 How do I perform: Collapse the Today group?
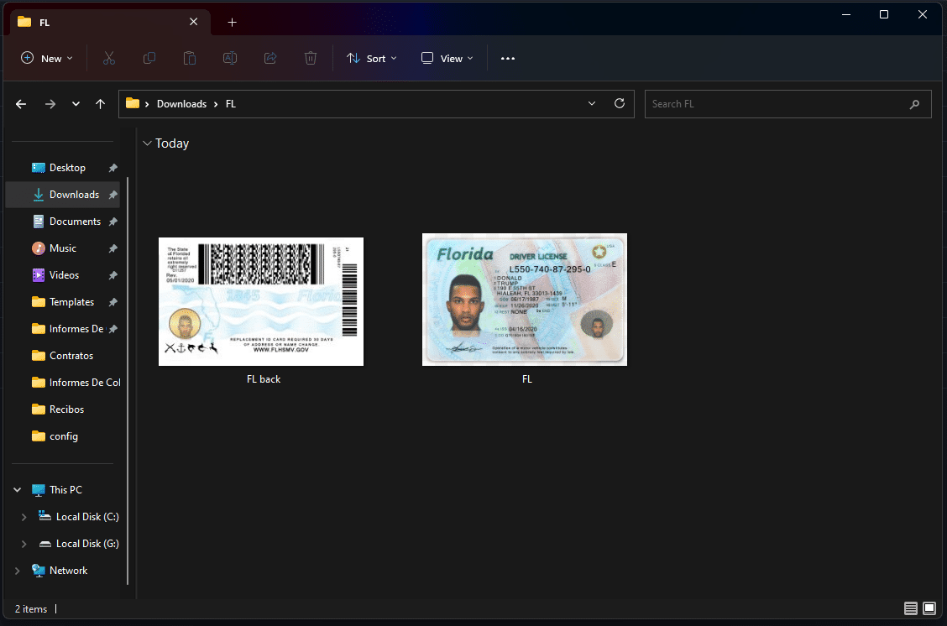point(147,143)
